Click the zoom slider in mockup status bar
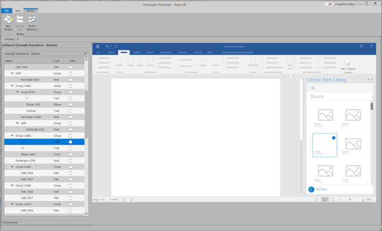 (x=350, y=200)
